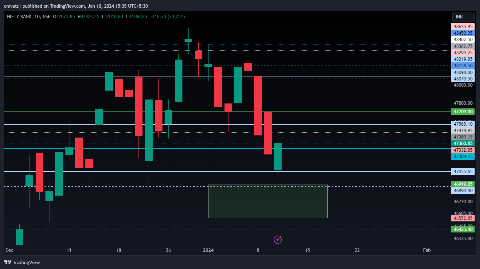Click the white 48402.50 price label
Viewport: 480px width, 269px height.
pos(463,40)
